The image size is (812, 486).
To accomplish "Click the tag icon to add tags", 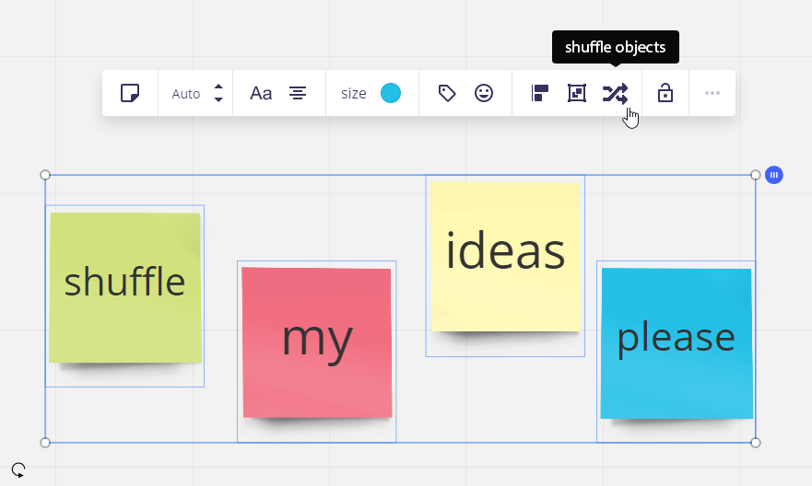I will pyautogui.click(x=447, y=93).
